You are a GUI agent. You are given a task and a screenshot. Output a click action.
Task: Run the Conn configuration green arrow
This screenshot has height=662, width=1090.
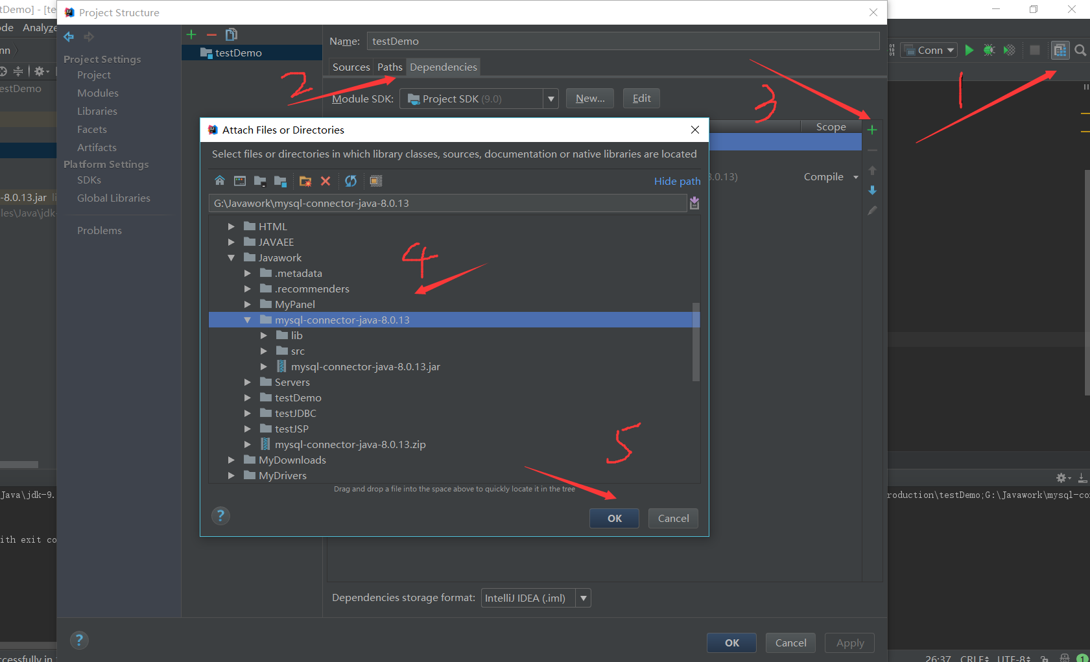click(969, 50)
